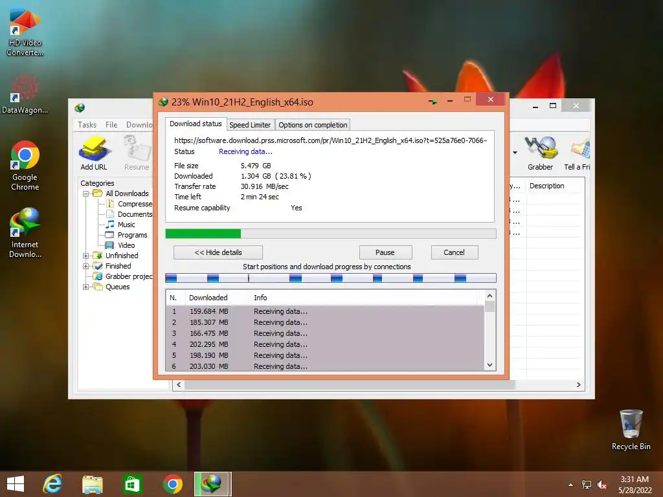The height and width of the screenshot is (497, 663).
Task: Open Chrome from the taskbar
Action: tap(172, 484)
